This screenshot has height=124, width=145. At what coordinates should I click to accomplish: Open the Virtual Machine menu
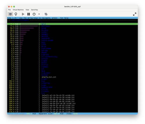[x=18, y=10]
